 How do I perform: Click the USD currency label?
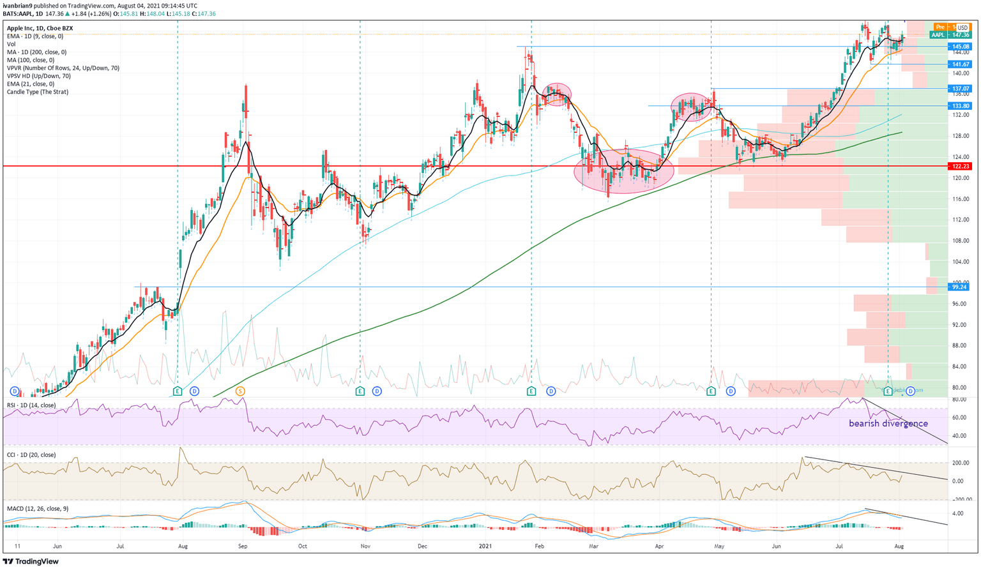962,28
